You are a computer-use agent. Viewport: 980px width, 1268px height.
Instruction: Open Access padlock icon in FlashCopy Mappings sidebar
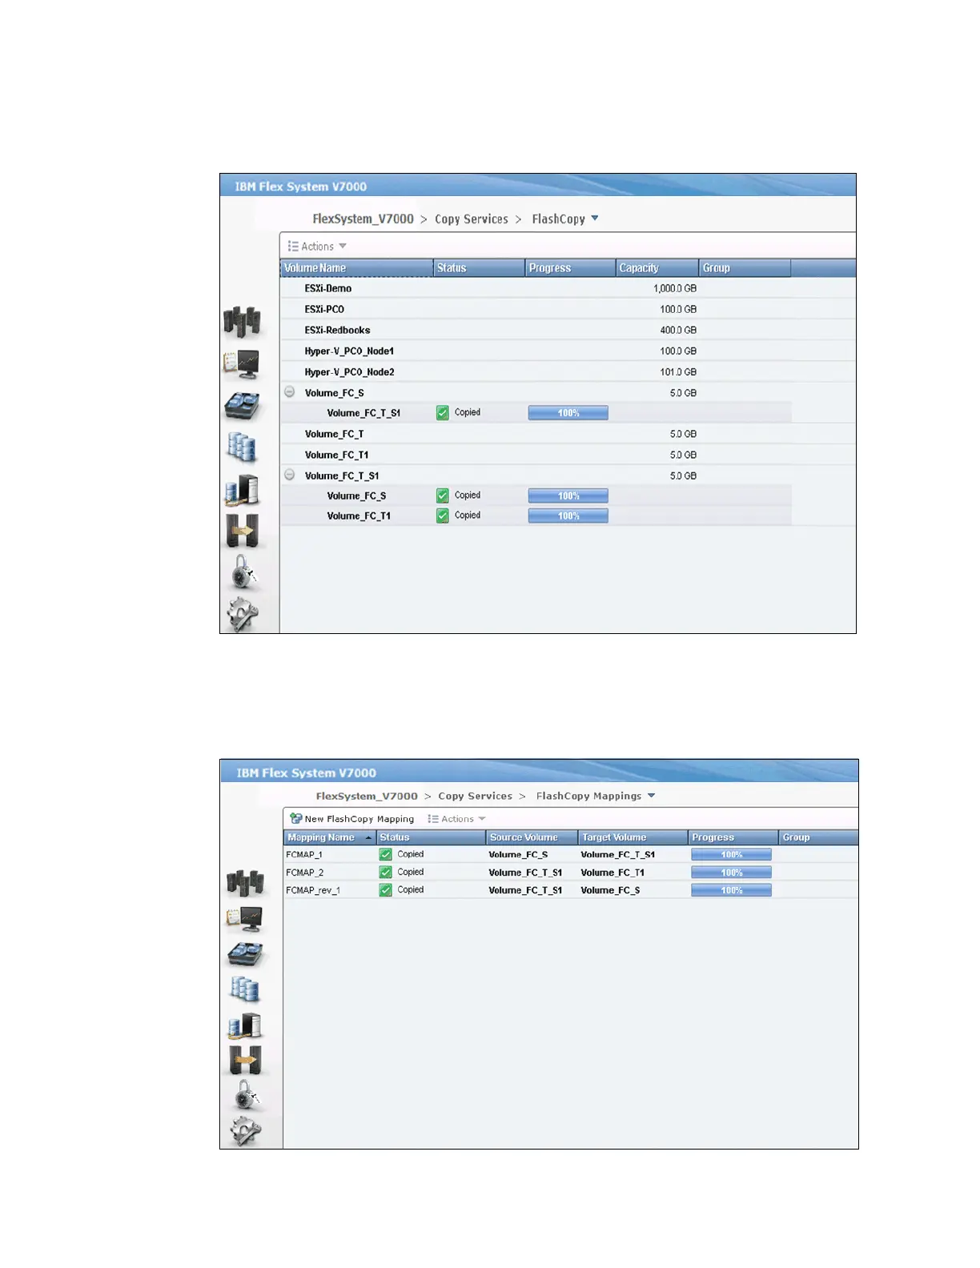point(247,1096)
